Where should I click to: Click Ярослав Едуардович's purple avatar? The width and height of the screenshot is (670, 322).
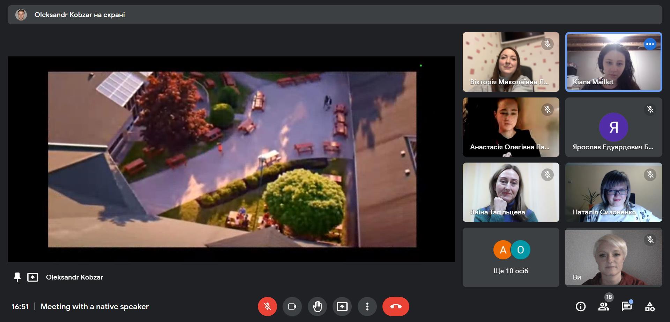(x=613, y=127)
